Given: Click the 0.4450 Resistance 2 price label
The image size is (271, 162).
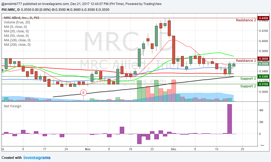Looking at the screenshot, I should (x=263, y=18).
